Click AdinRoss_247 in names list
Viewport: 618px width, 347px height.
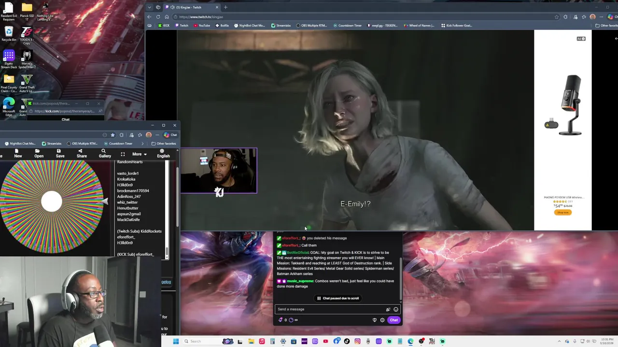click(129, 197)
